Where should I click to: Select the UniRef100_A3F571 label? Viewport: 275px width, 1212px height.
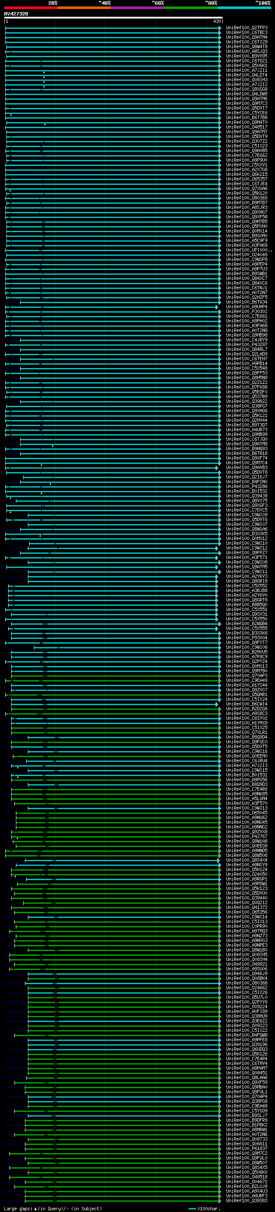coord(247,558)
